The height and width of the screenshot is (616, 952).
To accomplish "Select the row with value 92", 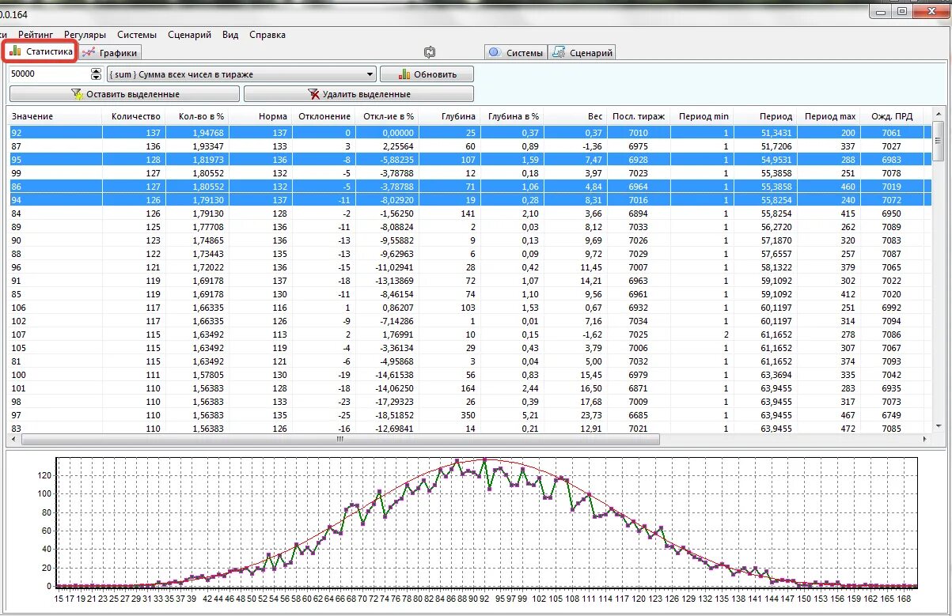I will tap(470, 133).
